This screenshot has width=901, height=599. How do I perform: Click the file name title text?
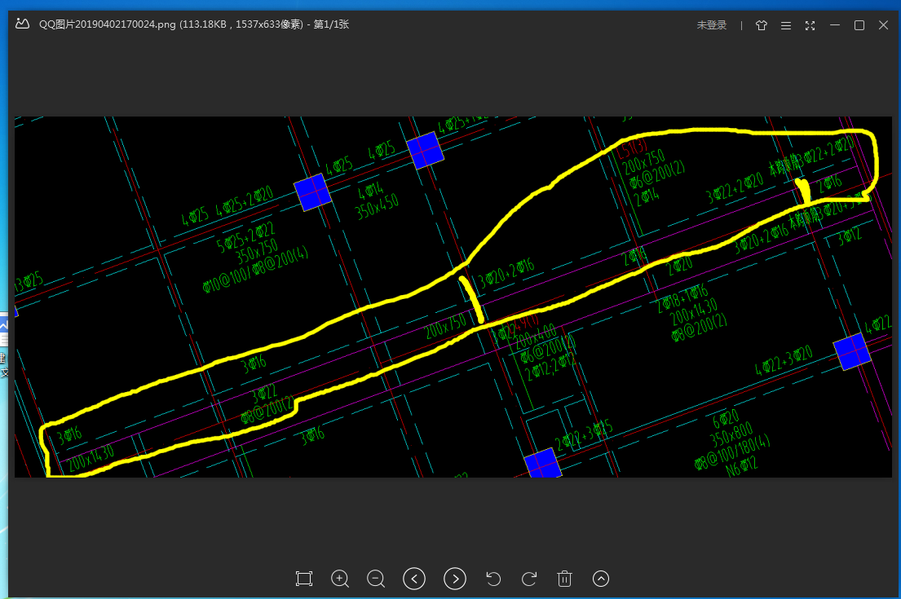194,24
